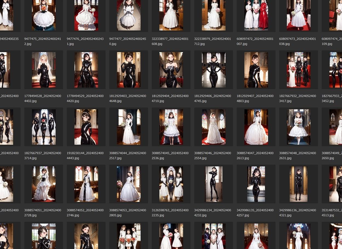This screenshot has height=249, width=342.
Task: Open thumbnail 3429986134_20240524004232.jpg
Action: point(214,184)
